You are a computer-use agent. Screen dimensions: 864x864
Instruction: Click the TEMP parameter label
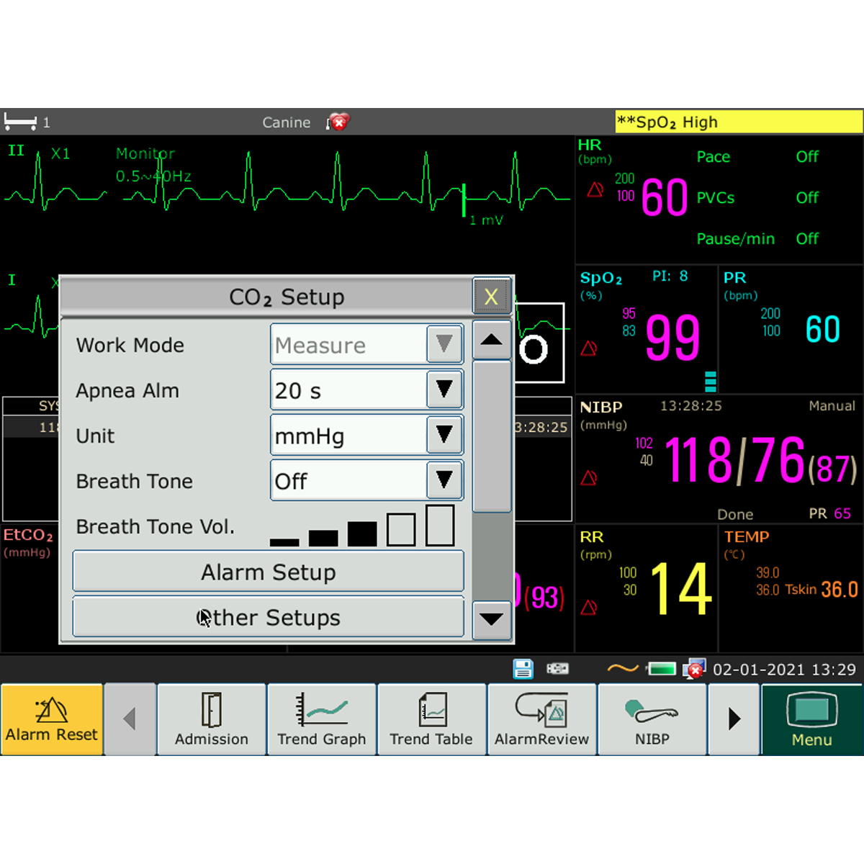(x=747, y=537)
